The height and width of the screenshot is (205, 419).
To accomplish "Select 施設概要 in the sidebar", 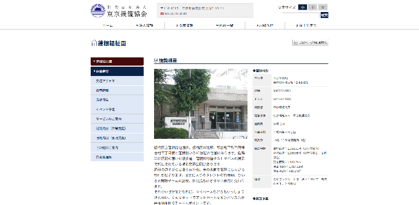I will [117, 72].
